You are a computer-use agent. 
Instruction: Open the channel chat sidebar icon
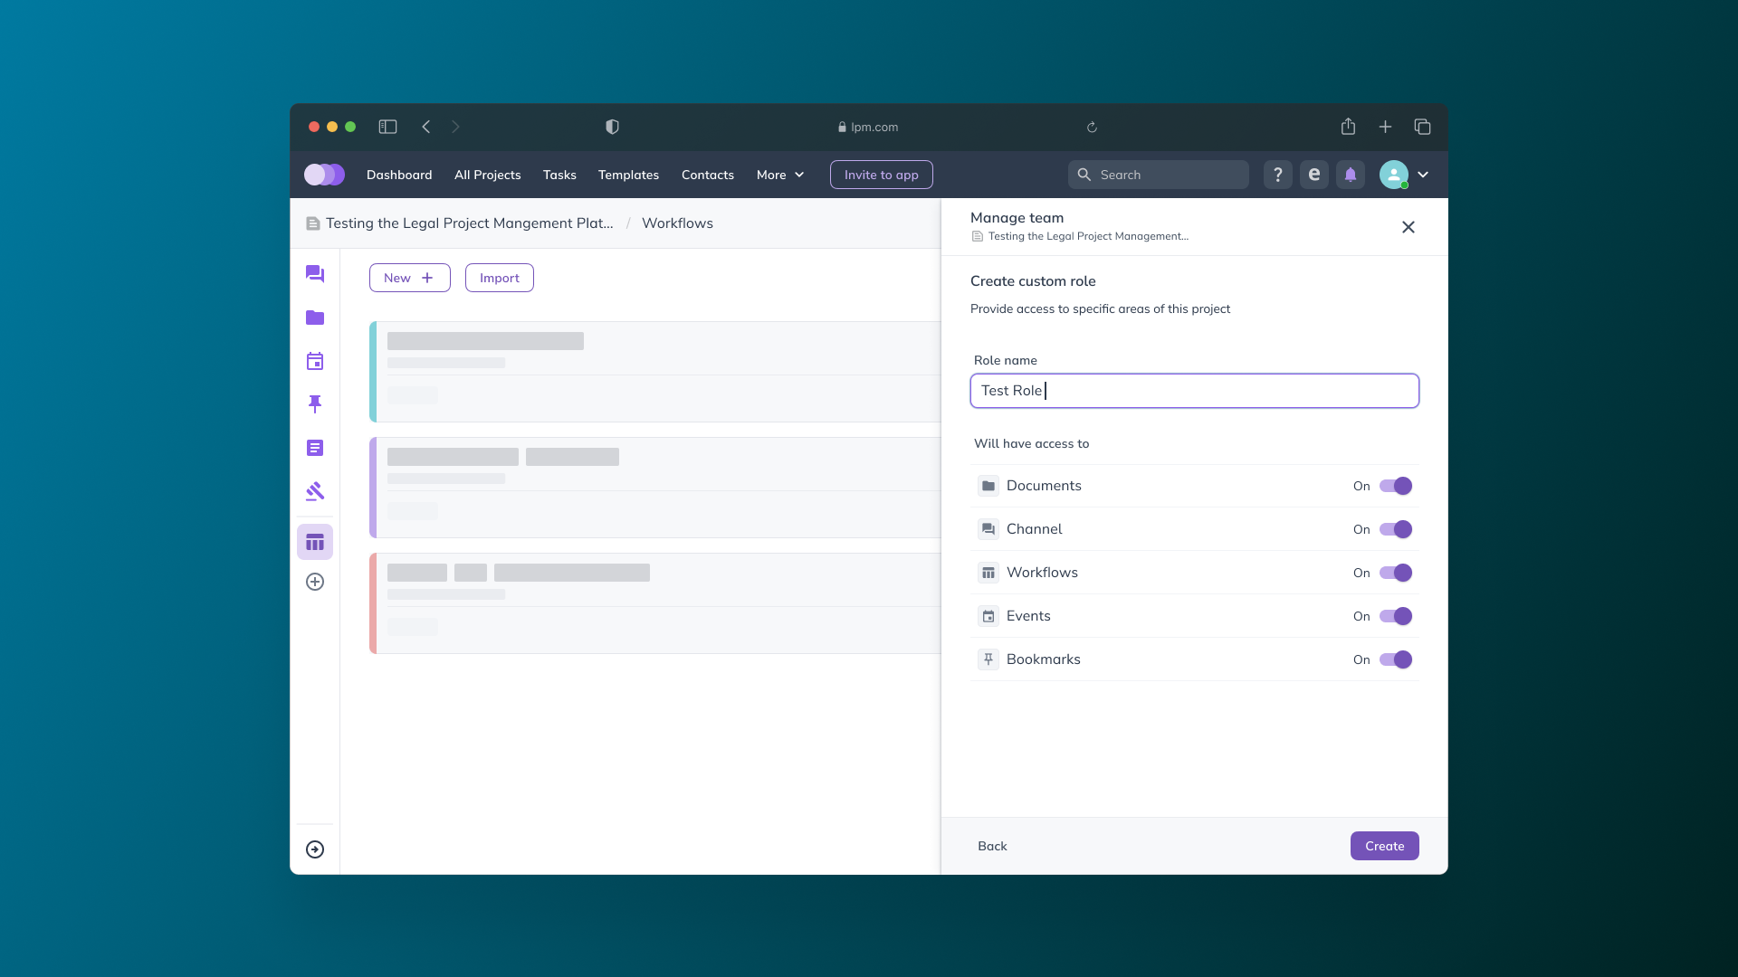click(x=315, y=274)
